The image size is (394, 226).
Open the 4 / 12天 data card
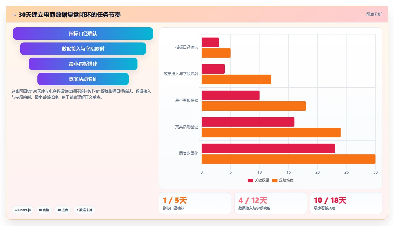coord(270,203)
